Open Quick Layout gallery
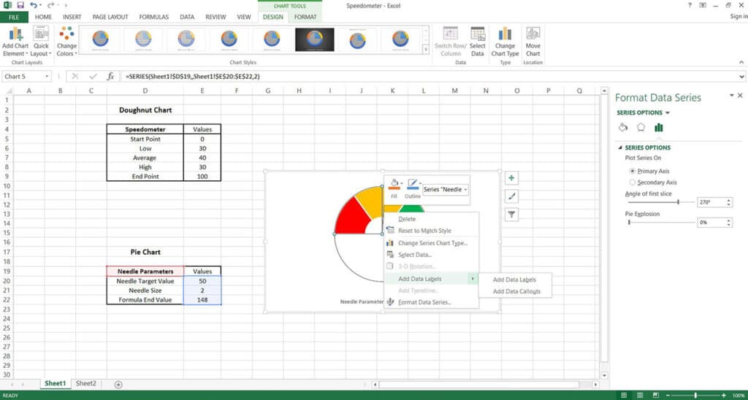The height and width of the screenshot is (400, 748). [41, 42]
